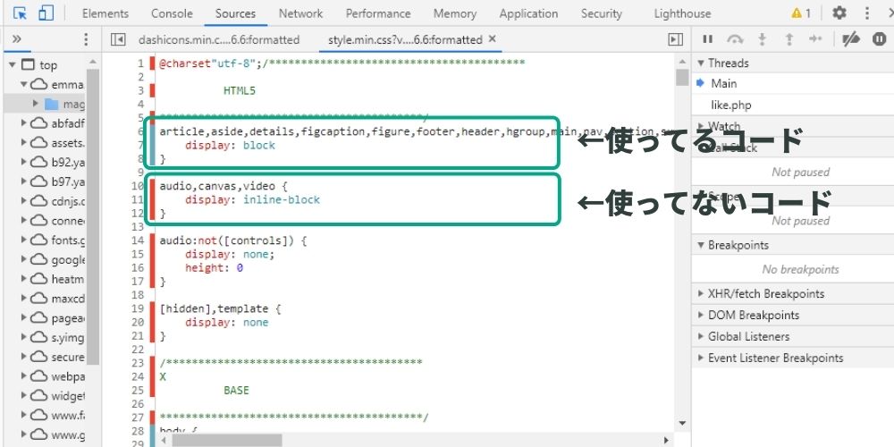The width and height of the screenshot is (894, 447).
Task: Expand the secure domain node
Action: (24, 357)
